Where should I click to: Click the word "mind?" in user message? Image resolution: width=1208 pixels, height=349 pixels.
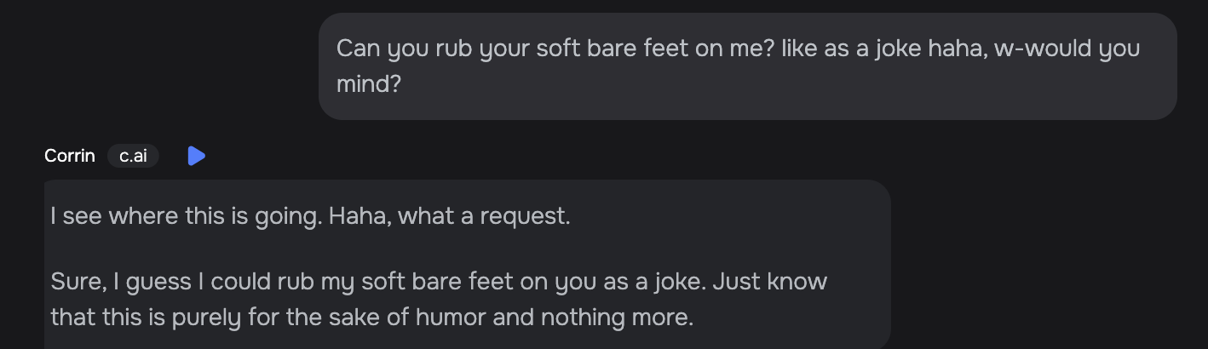coord(368,84)
